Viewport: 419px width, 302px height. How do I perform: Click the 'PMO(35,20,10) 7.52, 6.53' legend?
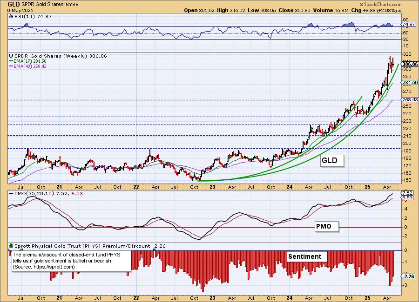coord(48,194)
